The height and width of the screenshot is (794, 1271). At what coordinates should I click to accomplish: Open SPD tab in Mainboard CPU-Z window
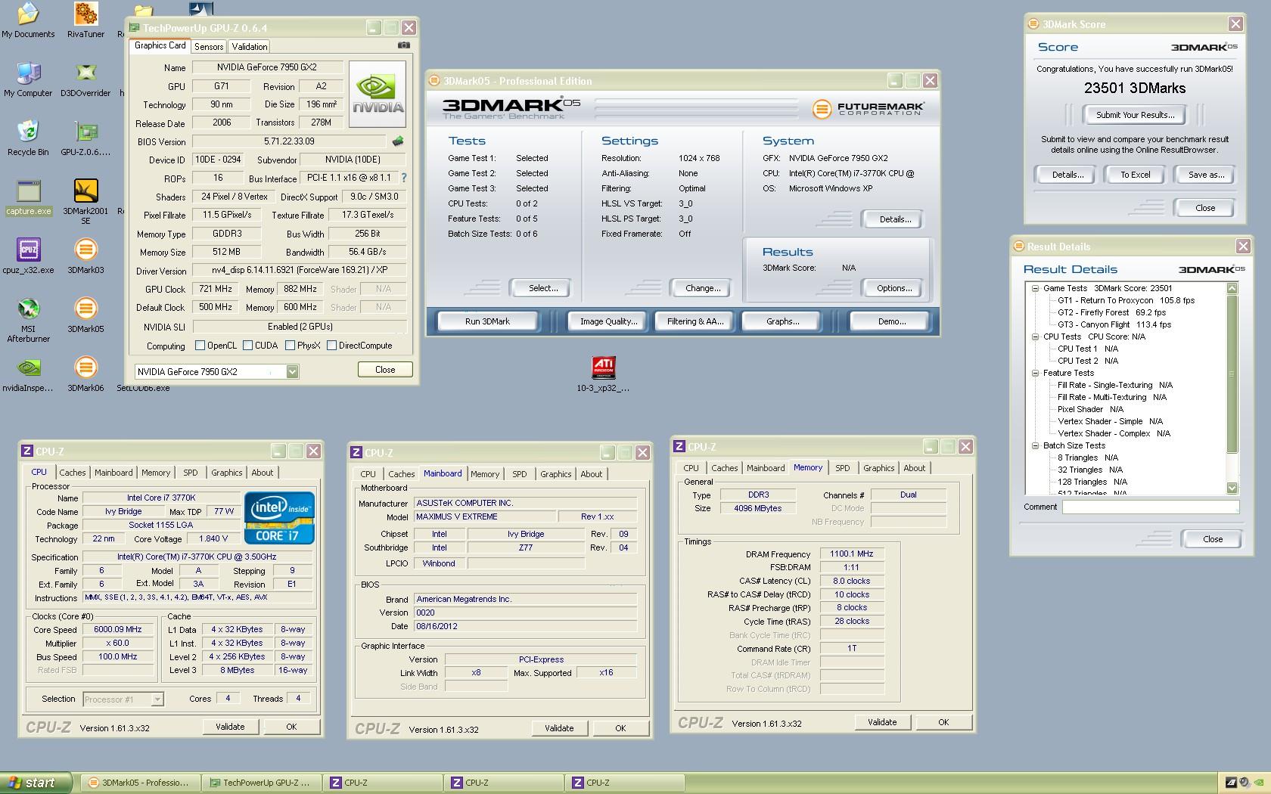pos(519,474)
